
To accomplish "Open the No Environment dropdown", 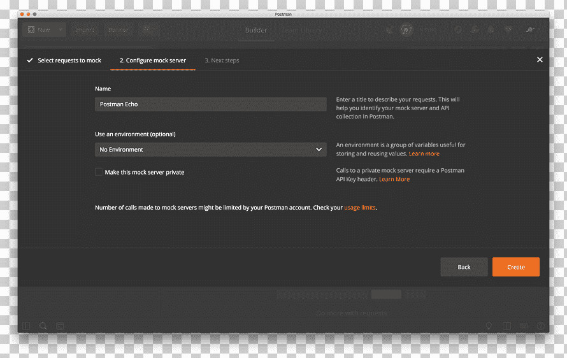I will point(210,150).
